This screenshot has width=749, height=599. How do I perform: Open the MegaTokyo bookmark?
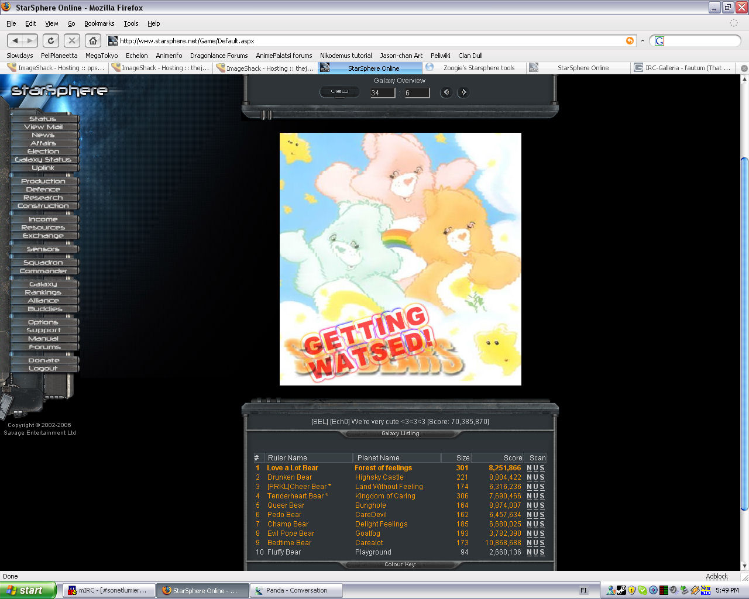[x=101, y=56]
